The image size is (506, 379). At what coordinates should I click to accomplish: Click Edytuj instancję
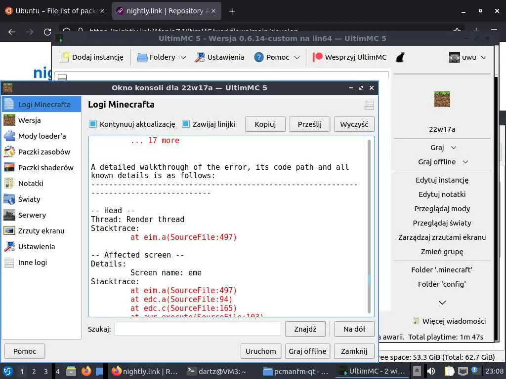pyautogui.click(x=442, y=180)
